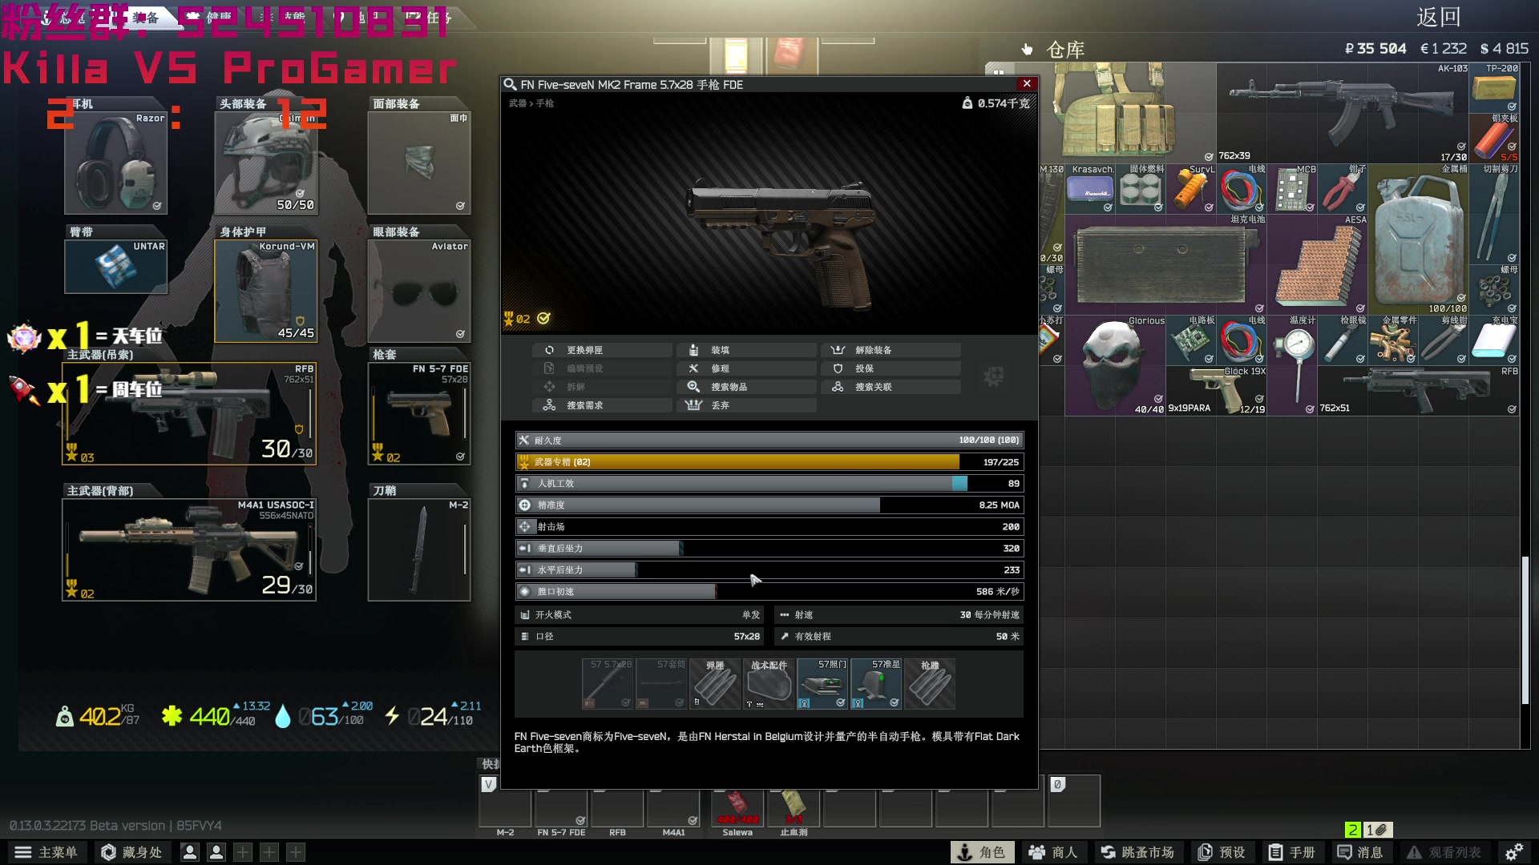Select the TP-200 TNT brick
The width and height of the screenshot is (1539, 865).
point(1495,88)
